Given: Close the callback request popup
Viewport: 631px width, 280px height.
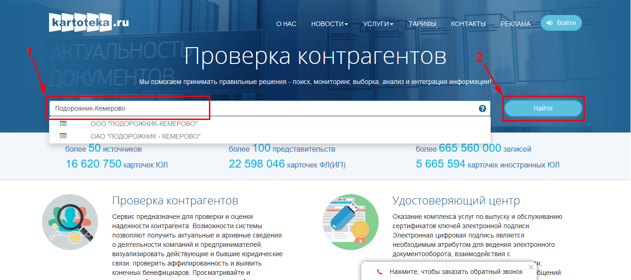Looking at the screenshot, I should [x=531, y=267].
